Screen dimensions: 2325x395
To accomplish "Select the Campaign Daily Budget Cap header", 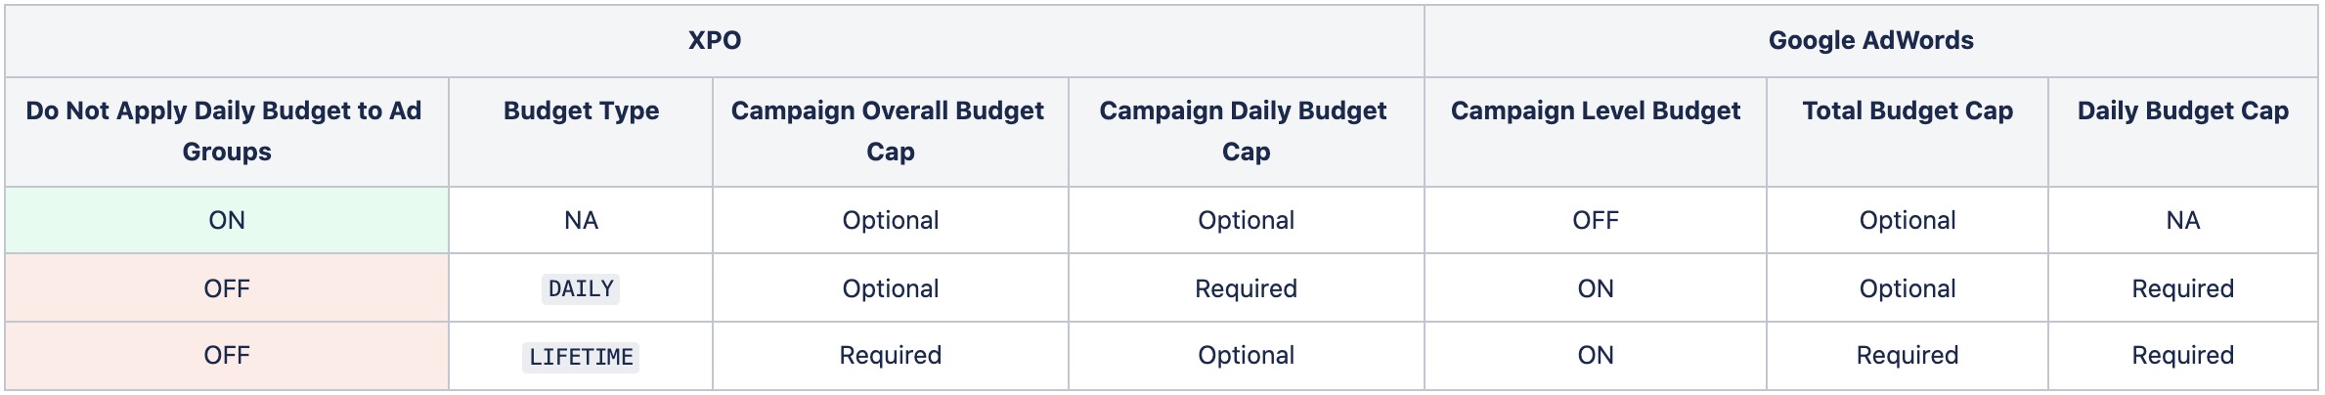I will (x=1245, y=131).
